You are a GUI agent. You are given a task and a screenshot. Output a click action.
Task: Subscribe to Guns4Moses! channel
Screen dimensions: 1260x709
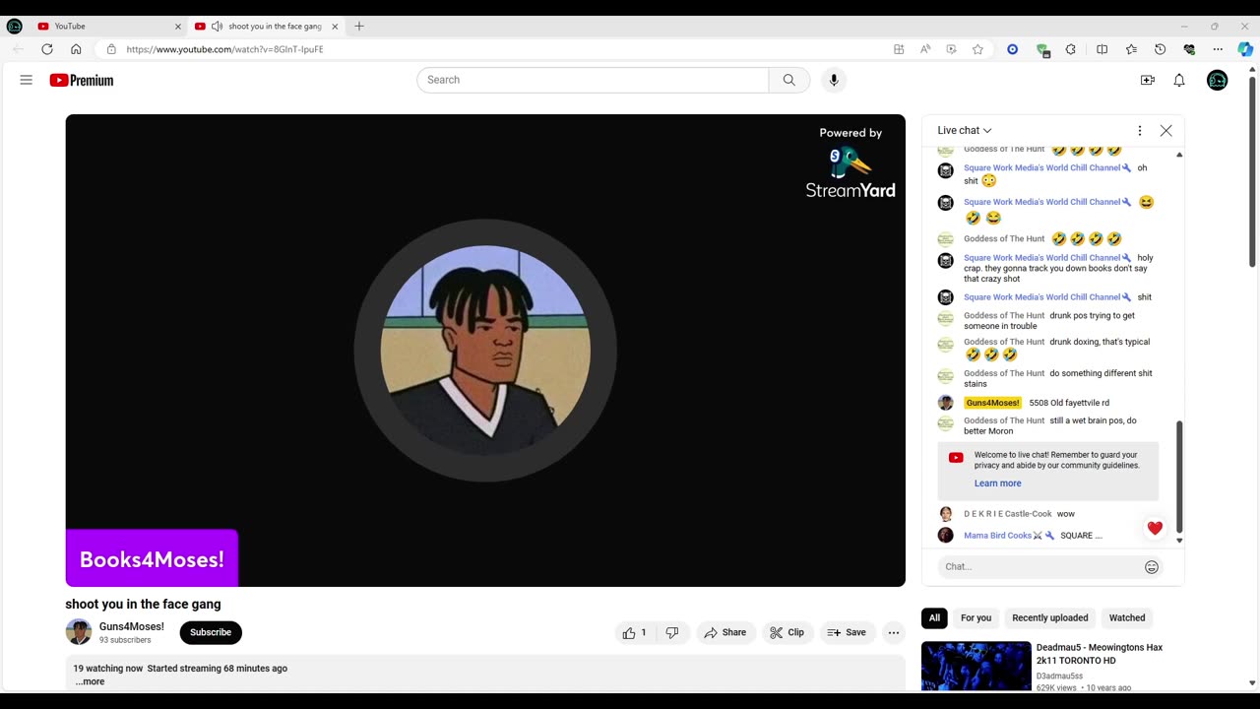click(x=211, y=632)
